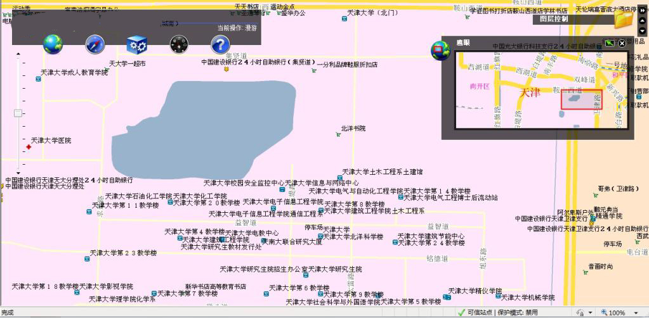Click the shopping cart marker beside 北洋书院

pos(338,134)
